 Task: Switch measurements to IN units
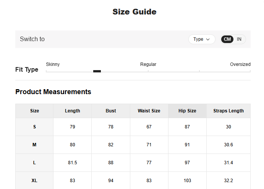239,39
